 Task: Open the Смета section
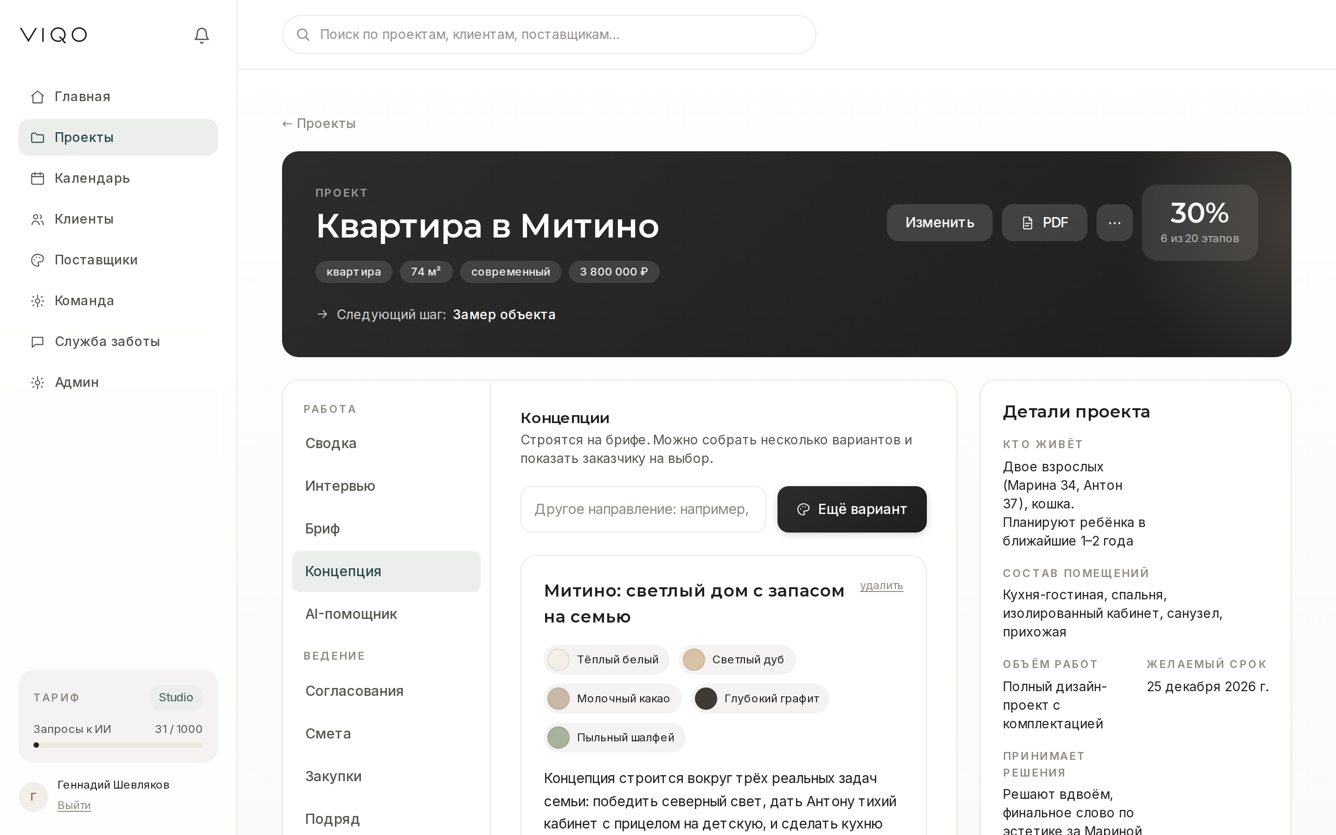tap(386, 733)
